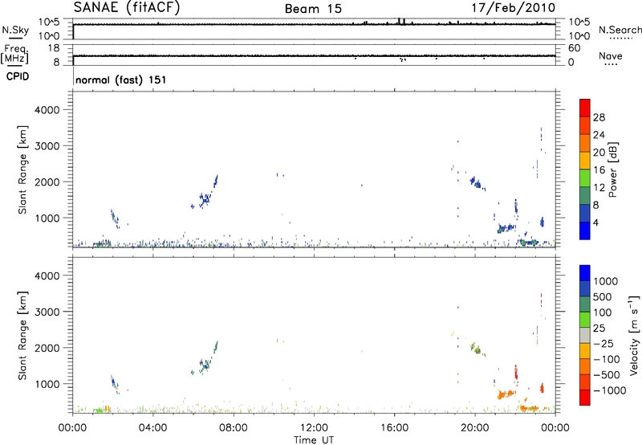Click the Nave legend label
The image size is (642, 445).
[611, 55]
